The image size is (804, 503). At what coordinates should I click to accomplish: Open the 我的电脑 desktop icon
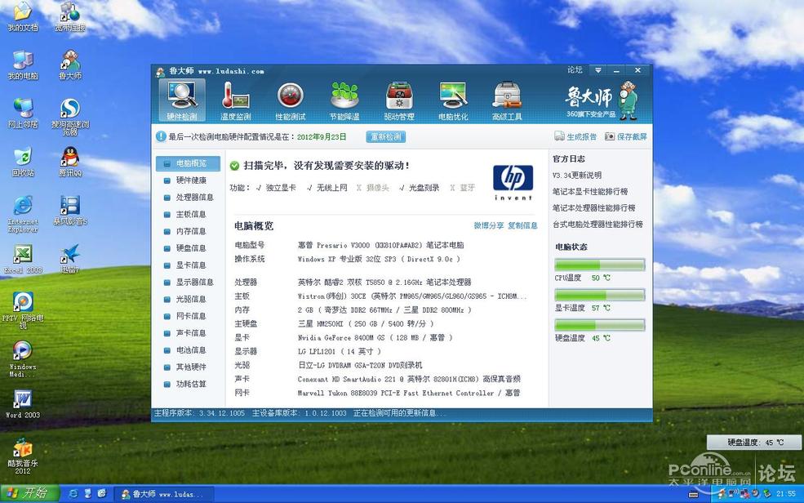tap(23, 65)
